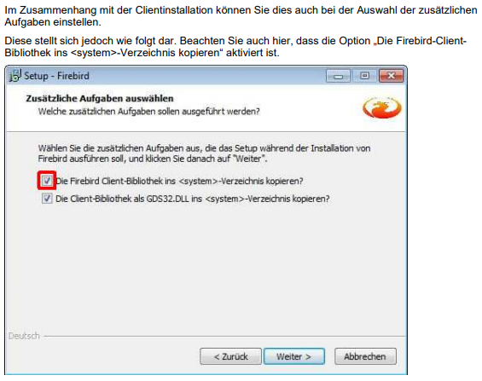Uncheck the GDS32.DLL copy checkbox

click(47, 199)
